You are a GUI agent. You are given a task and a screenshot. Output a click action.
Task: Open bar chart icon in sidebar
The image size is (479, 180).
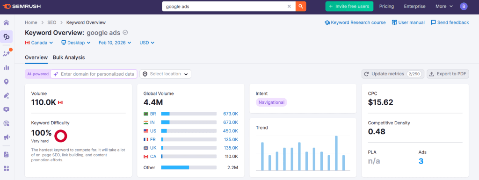[x=7, y=67]
